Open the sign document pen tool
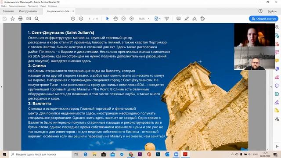The width and height of the screenshot is (281, 158). [x=195, y=18]
